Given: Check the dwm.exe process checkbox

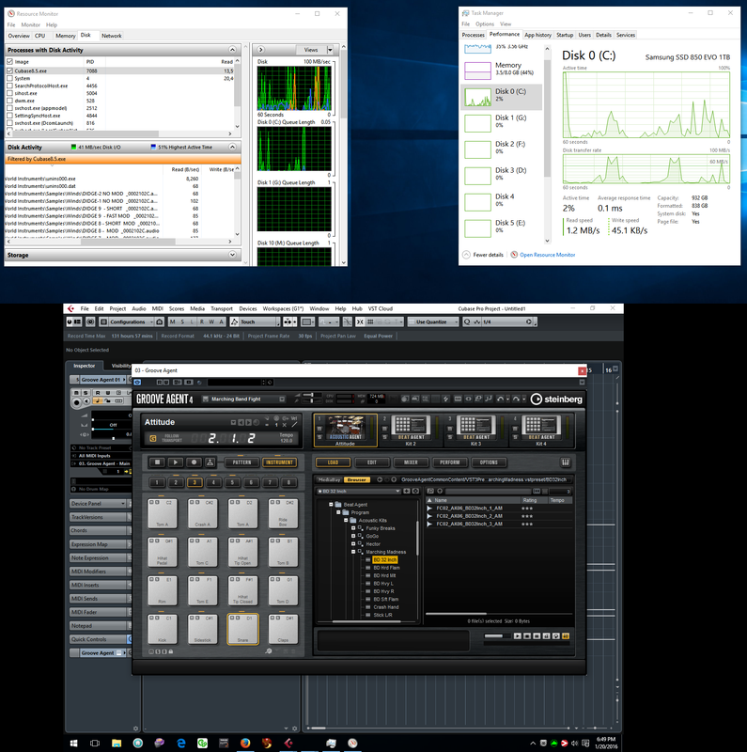Looking at the screenshot, I should click(9, 101).
